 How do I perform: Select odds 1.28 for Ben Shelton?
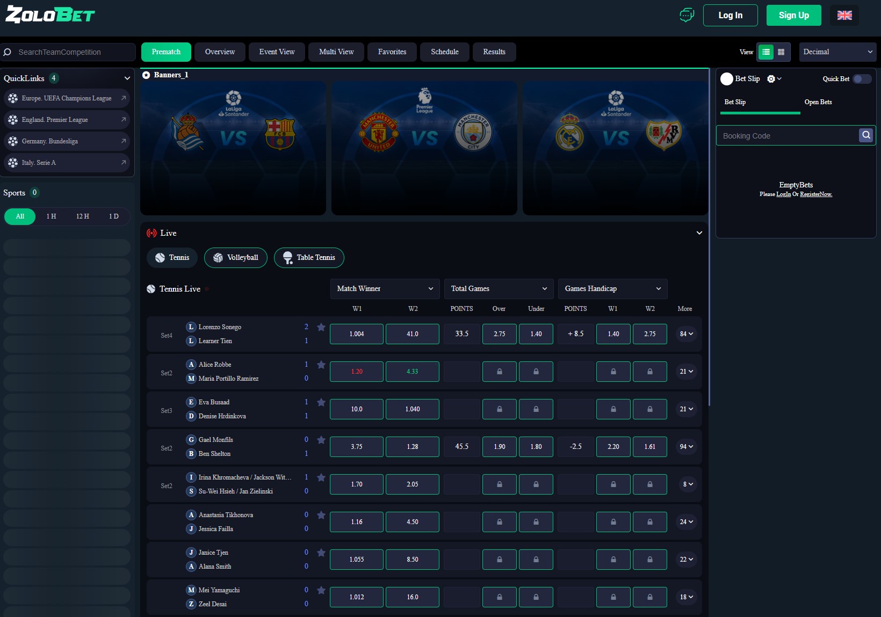tap(412, 446)
